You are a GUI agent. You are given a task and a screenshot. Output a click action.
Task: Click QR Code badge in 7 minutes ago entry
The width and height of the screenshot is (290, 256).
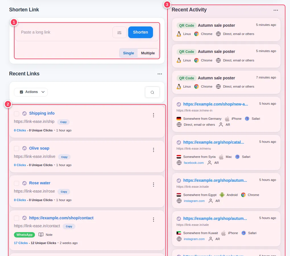187,78
